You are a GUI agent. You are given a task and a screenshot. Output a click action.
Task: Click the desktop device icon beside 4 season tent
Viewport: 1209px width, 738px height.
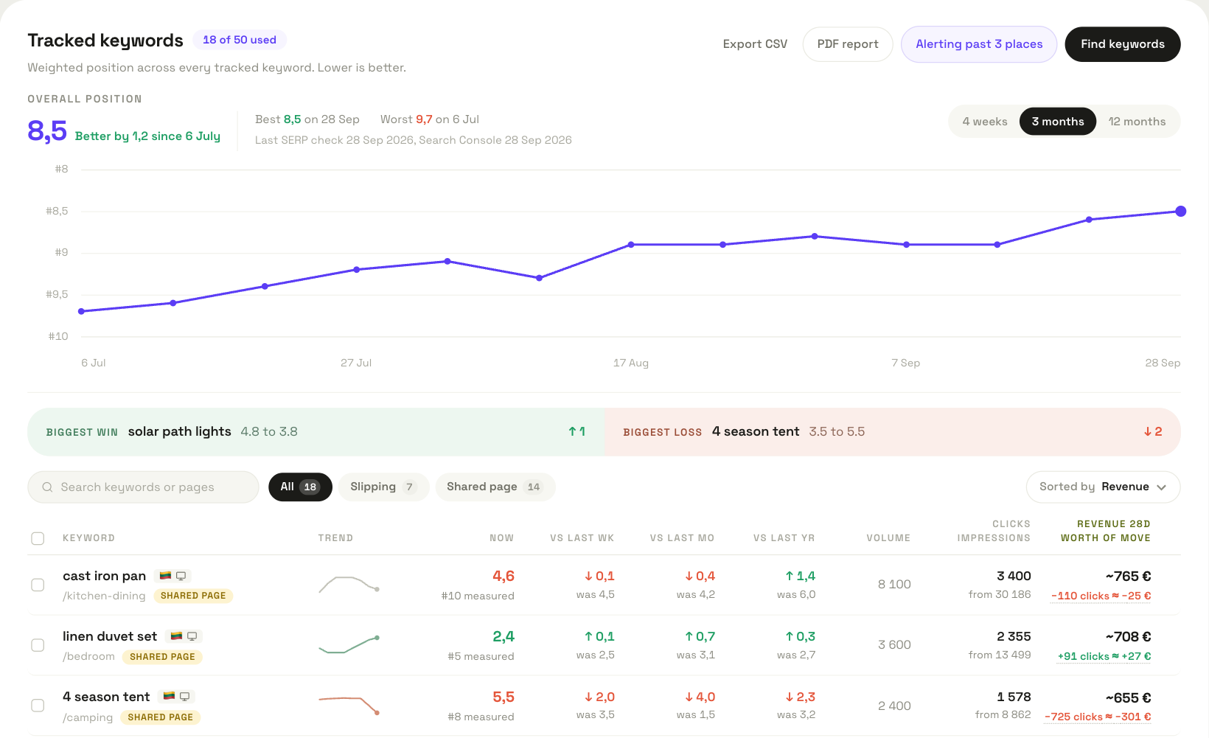[184, 697]
